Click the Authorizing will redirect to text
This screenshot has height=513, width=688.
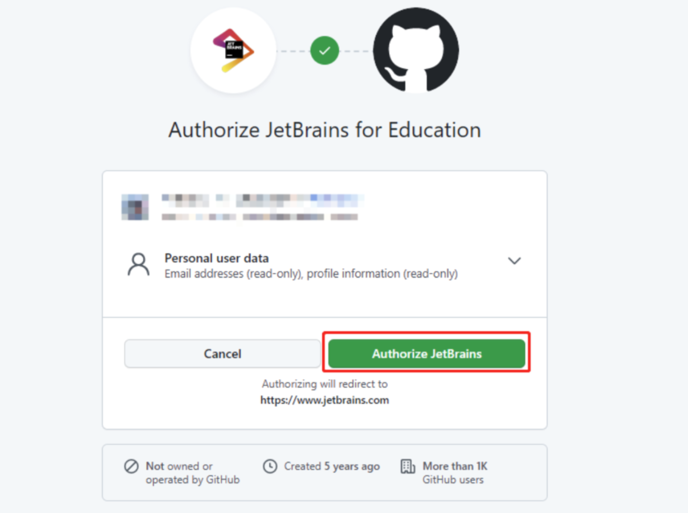325,384
